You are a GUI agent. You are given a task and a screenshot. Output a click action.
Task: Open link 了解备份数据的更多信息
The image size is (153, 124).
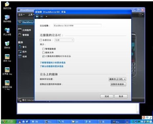point(51,66)
